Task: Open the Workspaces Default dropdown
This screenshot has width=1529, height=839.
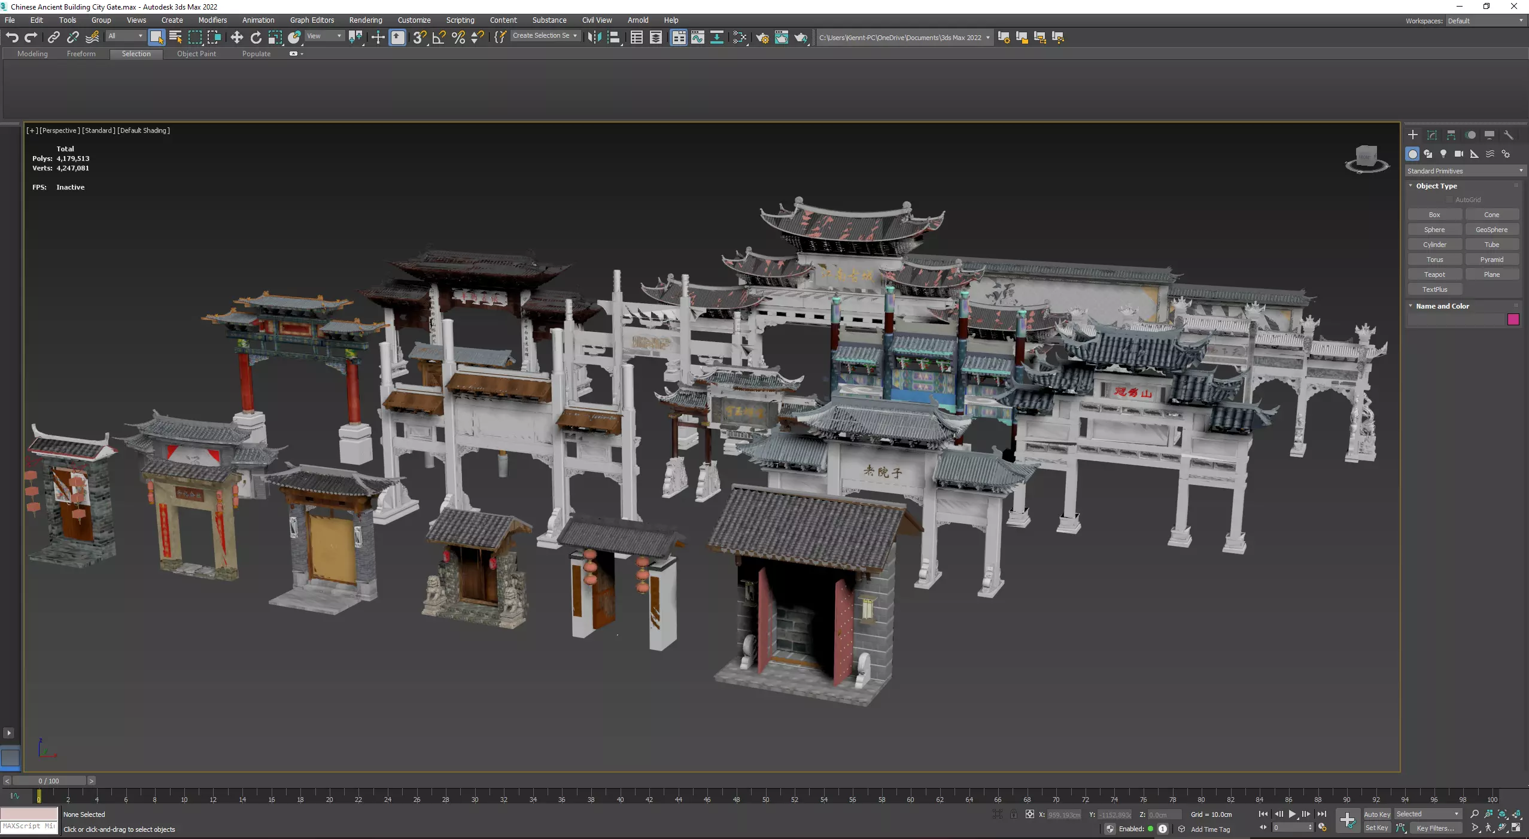Action: (x=1485, y=21)
